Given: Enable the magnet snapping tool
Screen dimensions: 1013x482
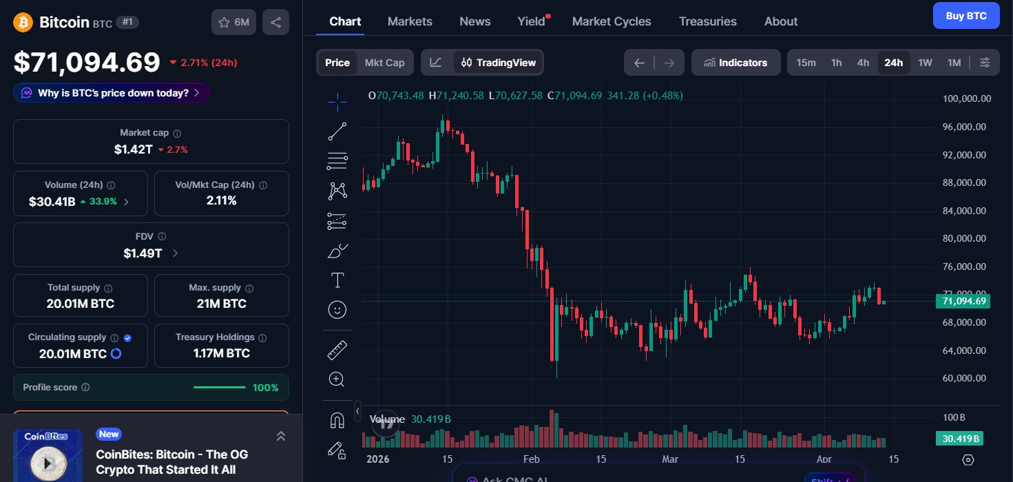Looking at the screenshot, I should [x=337, y=419].
